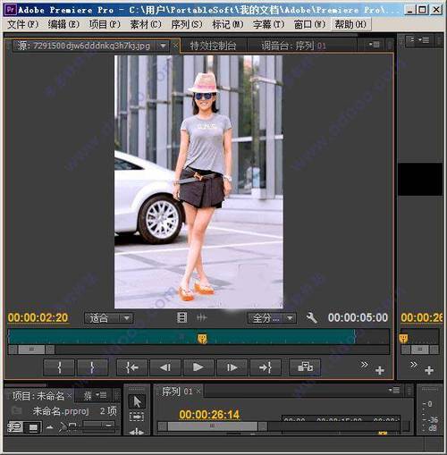Switch to the 特效控制台 tab
The image size is (447, 455).
(x=213, y=46)
